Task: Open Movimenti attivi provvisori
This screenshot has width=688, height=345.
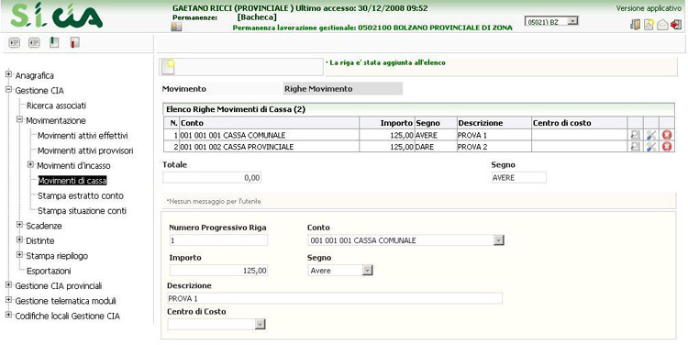Action: (85, 150)
